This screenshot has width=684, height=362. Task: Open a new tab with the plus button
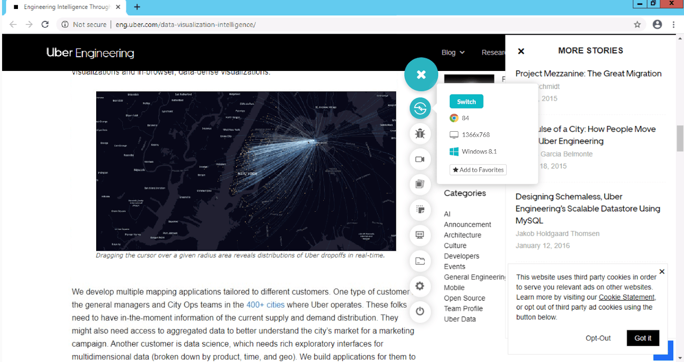(x=137, y=7)
